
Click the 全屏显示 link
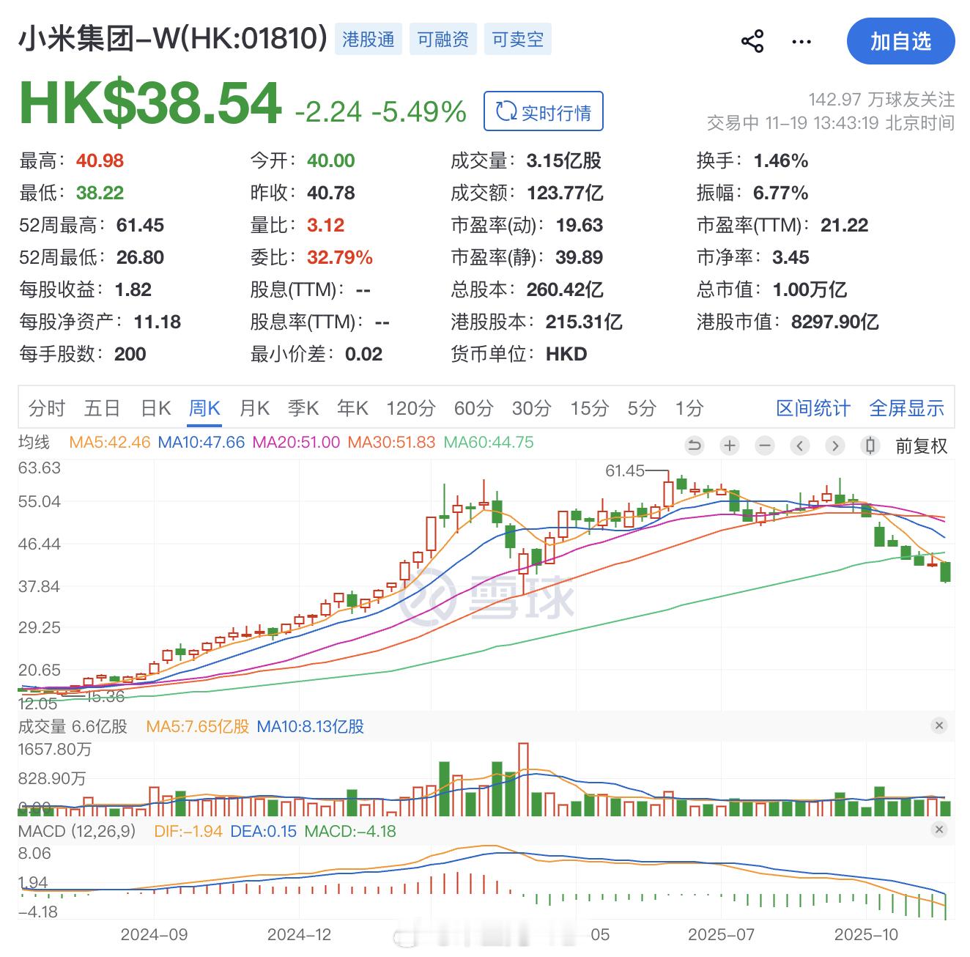click(x=907, y=408)
